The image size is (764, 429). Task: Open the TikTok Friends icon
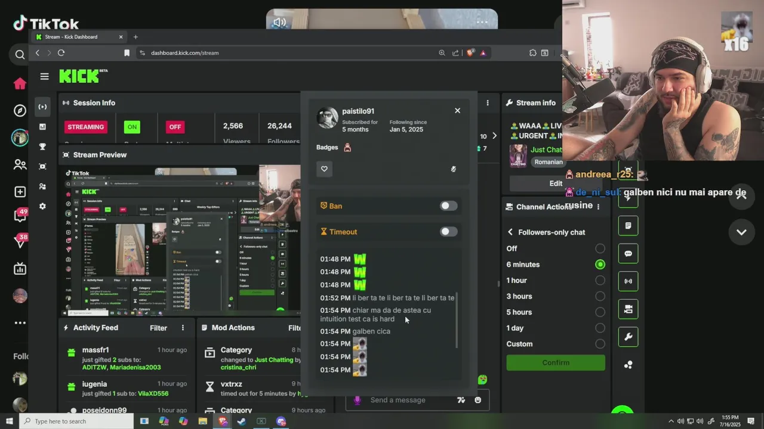pyautogui.click(x=20, y=164)
